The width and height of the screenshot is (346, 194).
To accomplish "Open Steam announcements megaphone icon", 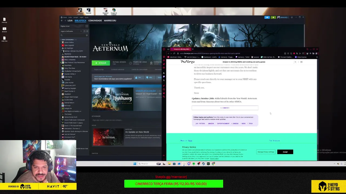I will tap(267, 17).
